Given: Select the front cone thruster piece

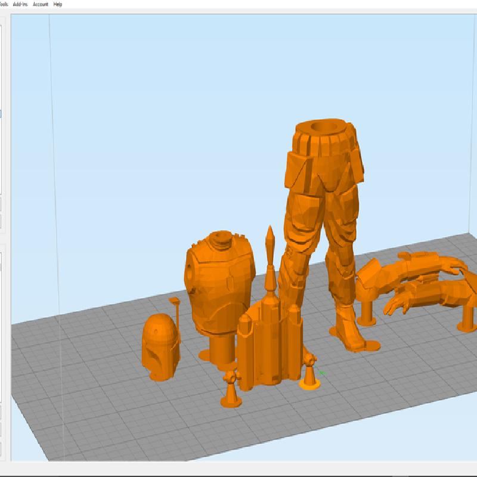Looking at the screenshot, I should coord(231,389).
